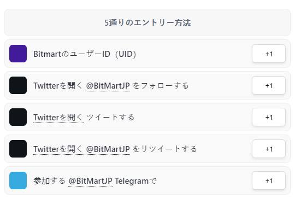Click the purple icon beside Bitmart UID entry
Screen dimensions: 295x198
click(18, 54)
